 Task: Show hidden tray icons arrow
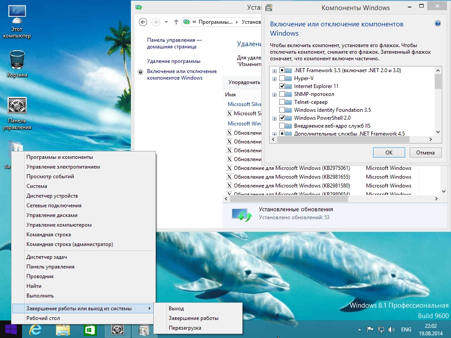click(x=359, y=330)
